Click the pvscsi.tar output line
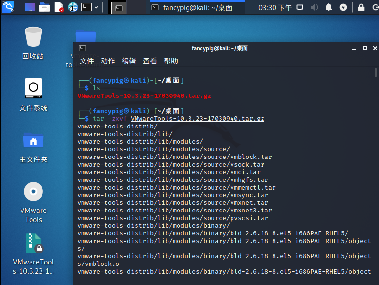This screenshot has width=379, height=285. 173,218
